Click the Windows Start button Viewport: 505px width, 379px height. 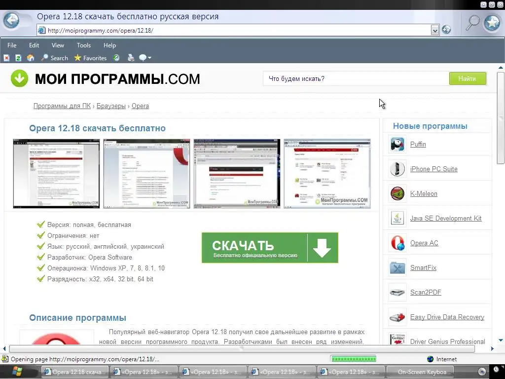(17, 372)
